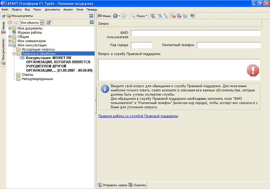Click the blue info icon in hint box

pyautogui.click(x=105, y=89)
